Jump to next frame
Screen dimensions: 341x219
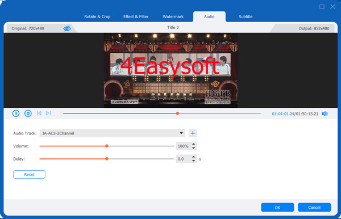point(48,113)
